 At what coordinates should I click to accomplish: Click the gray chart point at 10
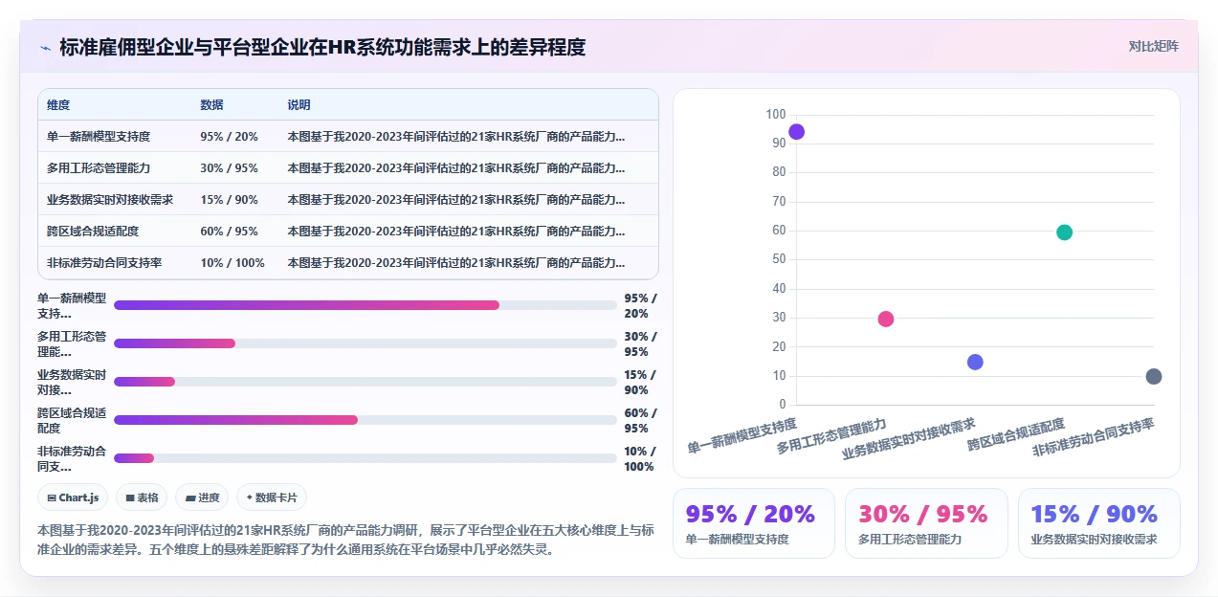click(x=1154, y=377)
